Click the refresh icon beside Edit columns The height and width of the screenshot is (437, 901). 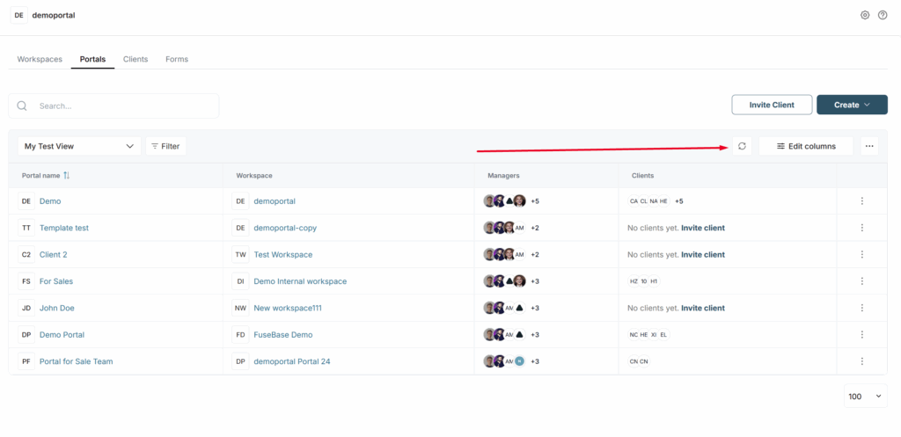click(742, 146)
